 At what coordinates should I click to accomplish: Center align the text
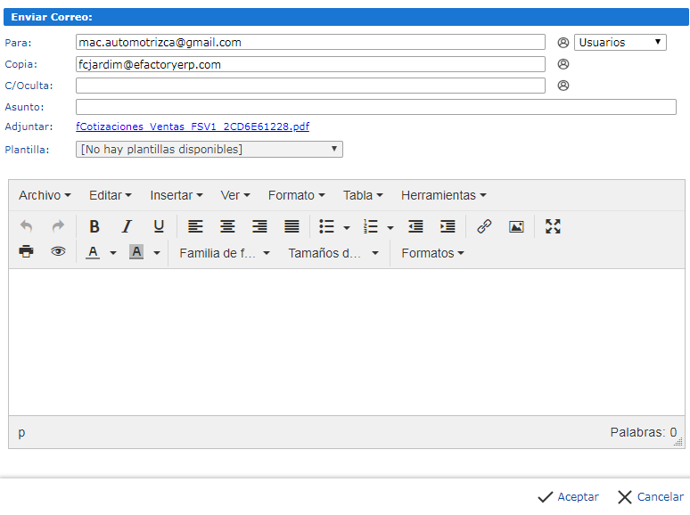coord(227,226)
